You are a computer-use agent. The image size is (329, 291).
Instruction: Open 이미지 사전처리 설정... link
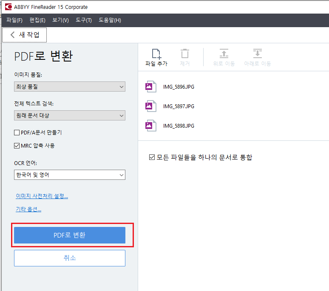[42, 196]
